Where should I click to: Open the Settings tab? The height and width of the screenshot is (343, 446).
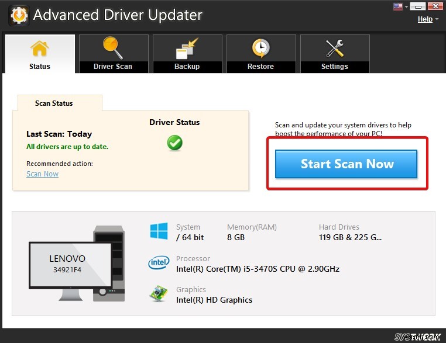tap(335, 54)
